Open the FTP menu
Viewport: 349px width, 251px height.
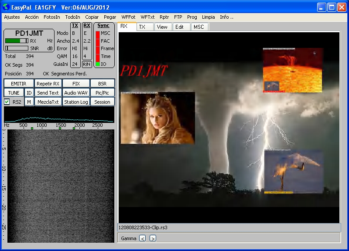click(178, 17)
